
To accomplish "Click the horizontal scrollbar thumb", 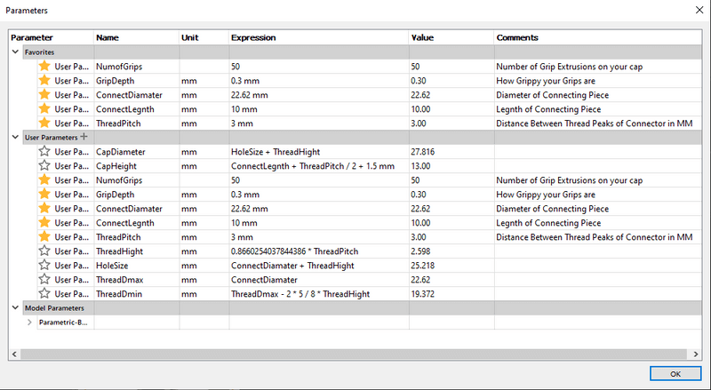I will [x=354, y=354].
